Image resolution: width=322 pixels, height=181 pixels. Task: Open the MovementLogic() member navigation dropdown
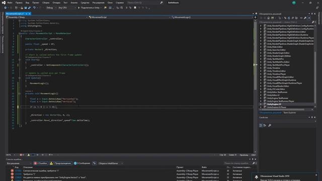tap(212, 18)
